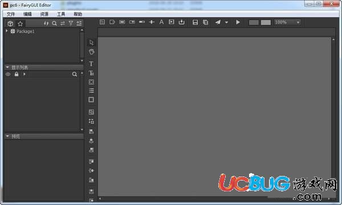Click the ungroup tool icon

[91, 121]
